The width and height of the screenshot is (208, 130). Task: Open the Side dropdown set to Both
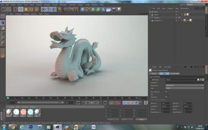[x=185, y=88]
